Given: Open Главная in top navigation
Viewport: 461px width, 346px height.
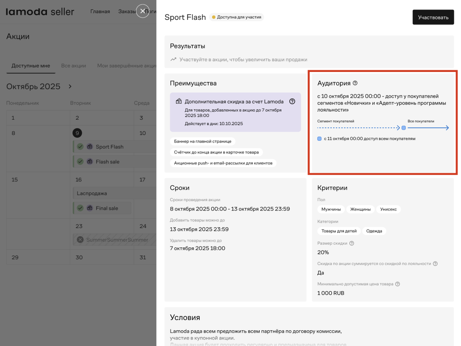Looking at the screenshot, I should (x=100, y=12).
